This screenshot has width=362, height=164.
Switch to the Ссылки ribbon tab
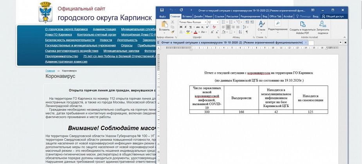coord(219,16)
